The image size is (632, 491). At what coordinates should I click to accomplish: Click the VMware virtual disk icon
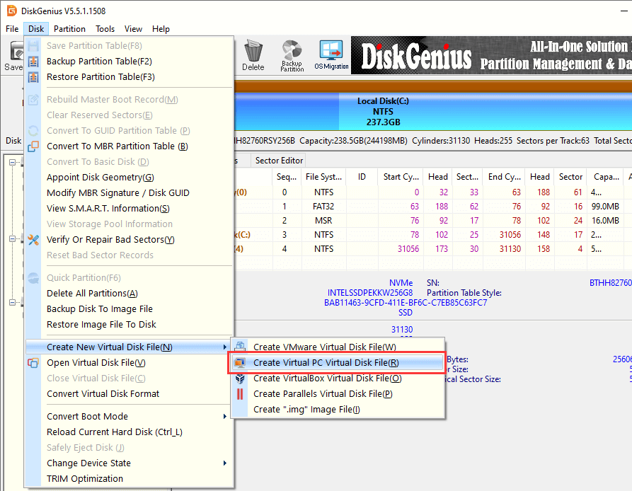pos(241,347)
